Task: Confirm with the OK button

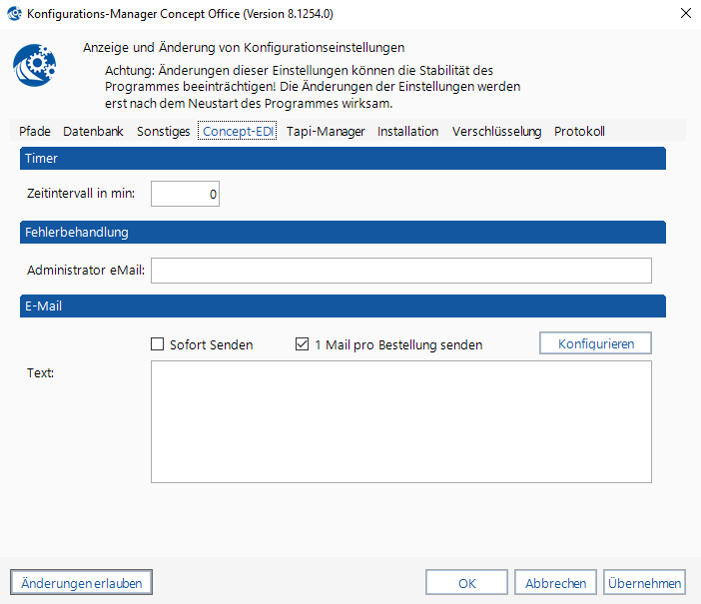Action: (466, 583)
